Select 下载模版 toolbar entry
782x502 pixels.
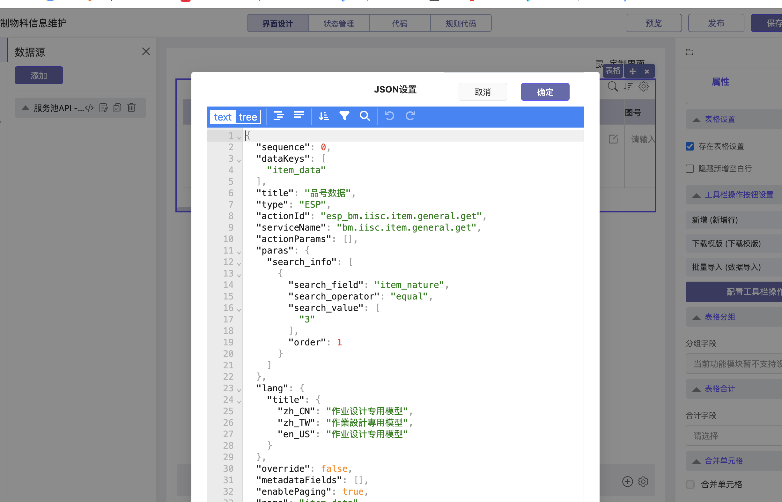pyautogui.click(x=734, y=243)
